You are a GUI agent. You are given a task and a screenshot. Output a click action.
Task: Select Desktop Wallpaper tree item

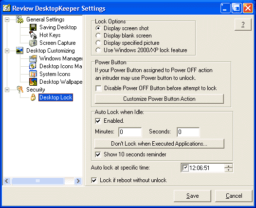click(x=61, y=82)
